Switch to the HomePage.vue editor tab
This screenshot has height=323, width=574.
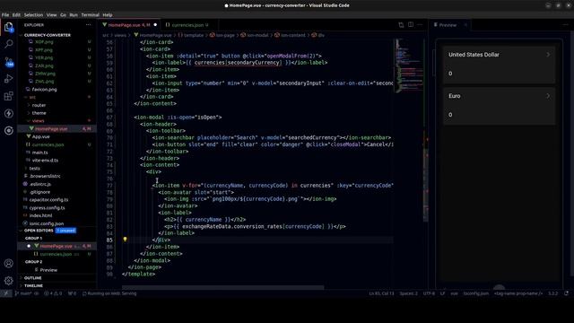tap(129, 25)
